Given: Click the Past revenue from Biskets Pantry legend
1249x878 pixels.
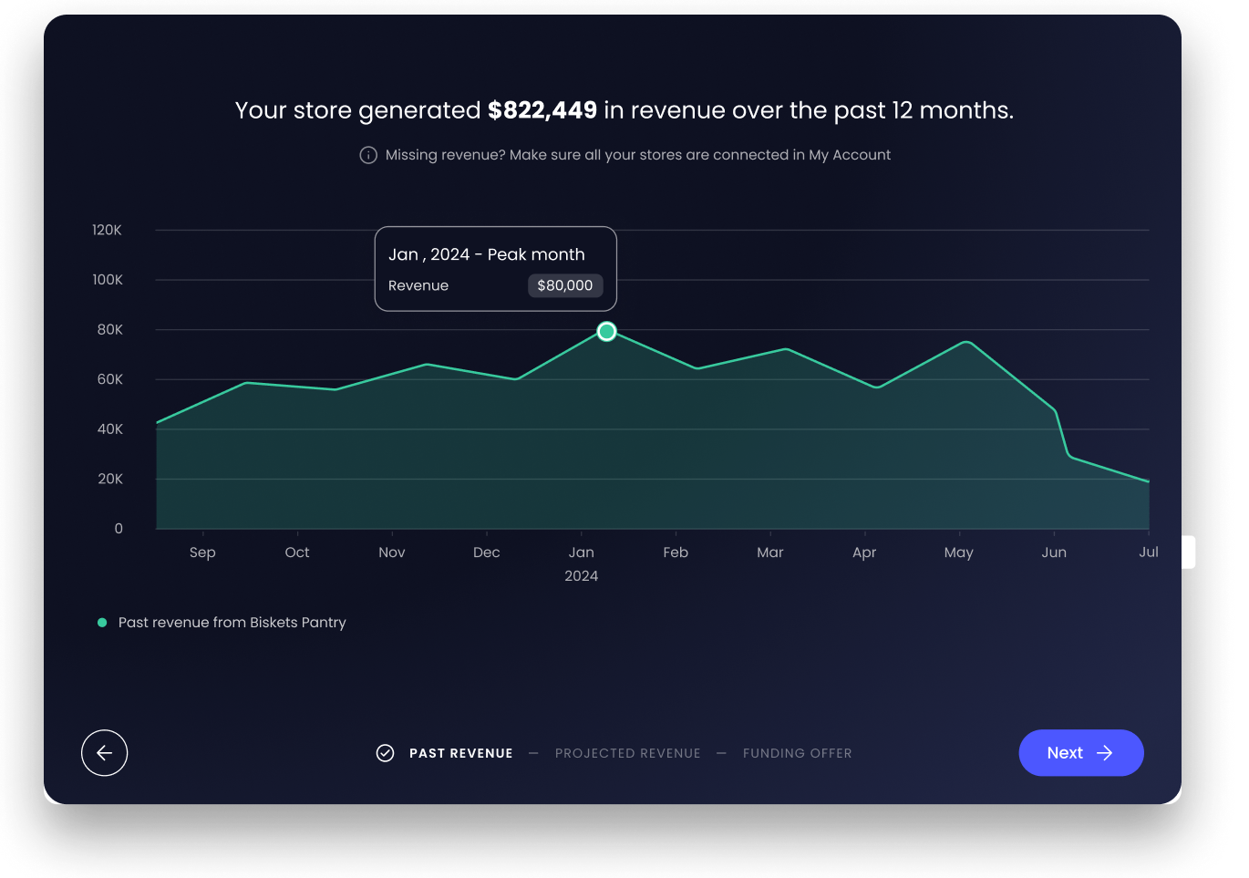Looking at the screenshot, I should click(232, 623).
